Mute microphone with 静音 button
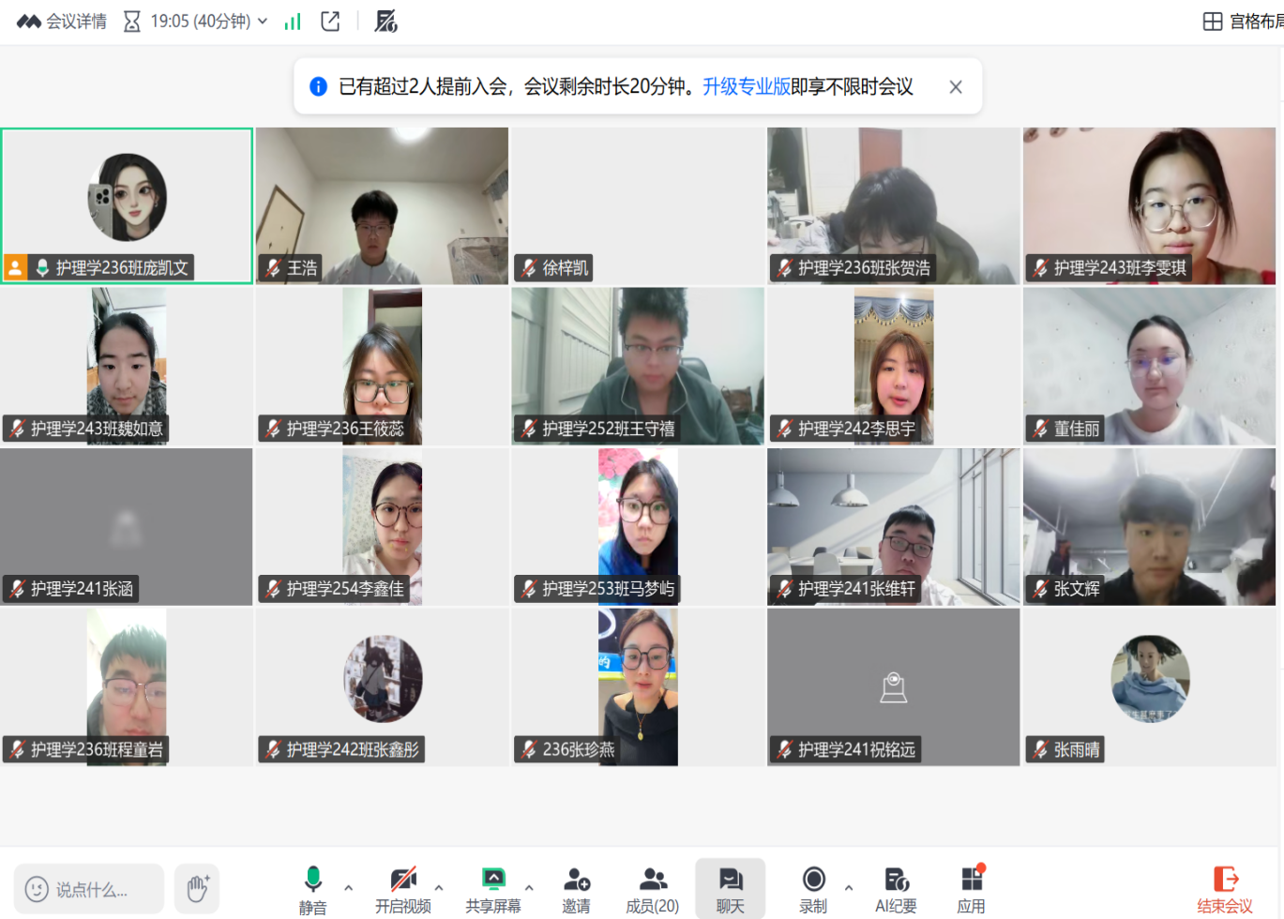The width and height of the screenshot is (1284, 919). pos(312,888)
